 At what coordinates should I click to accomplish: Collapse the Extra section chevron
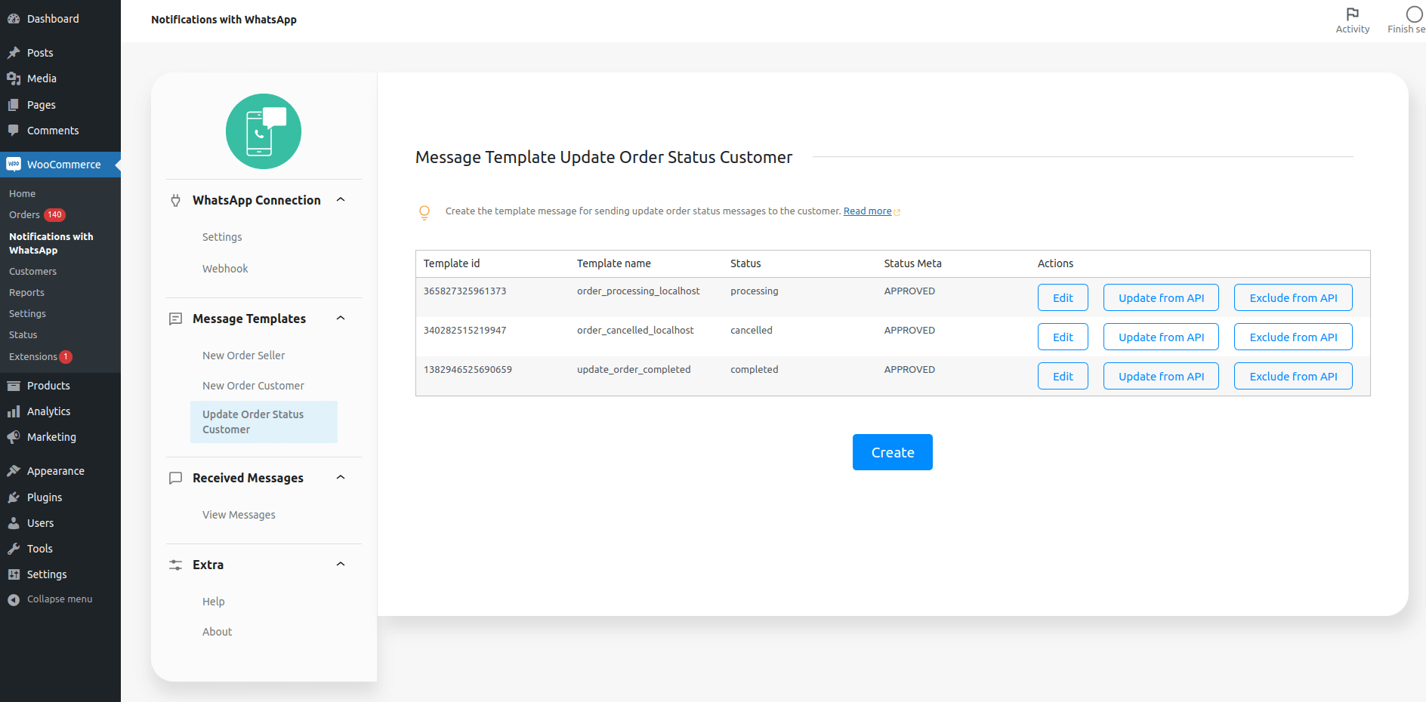[341, 564]
